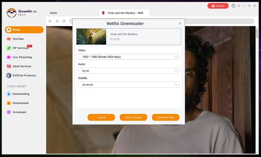This screenshot has width=261, height=157.
Task: Click the round skin icon
Action: point(233,6)
